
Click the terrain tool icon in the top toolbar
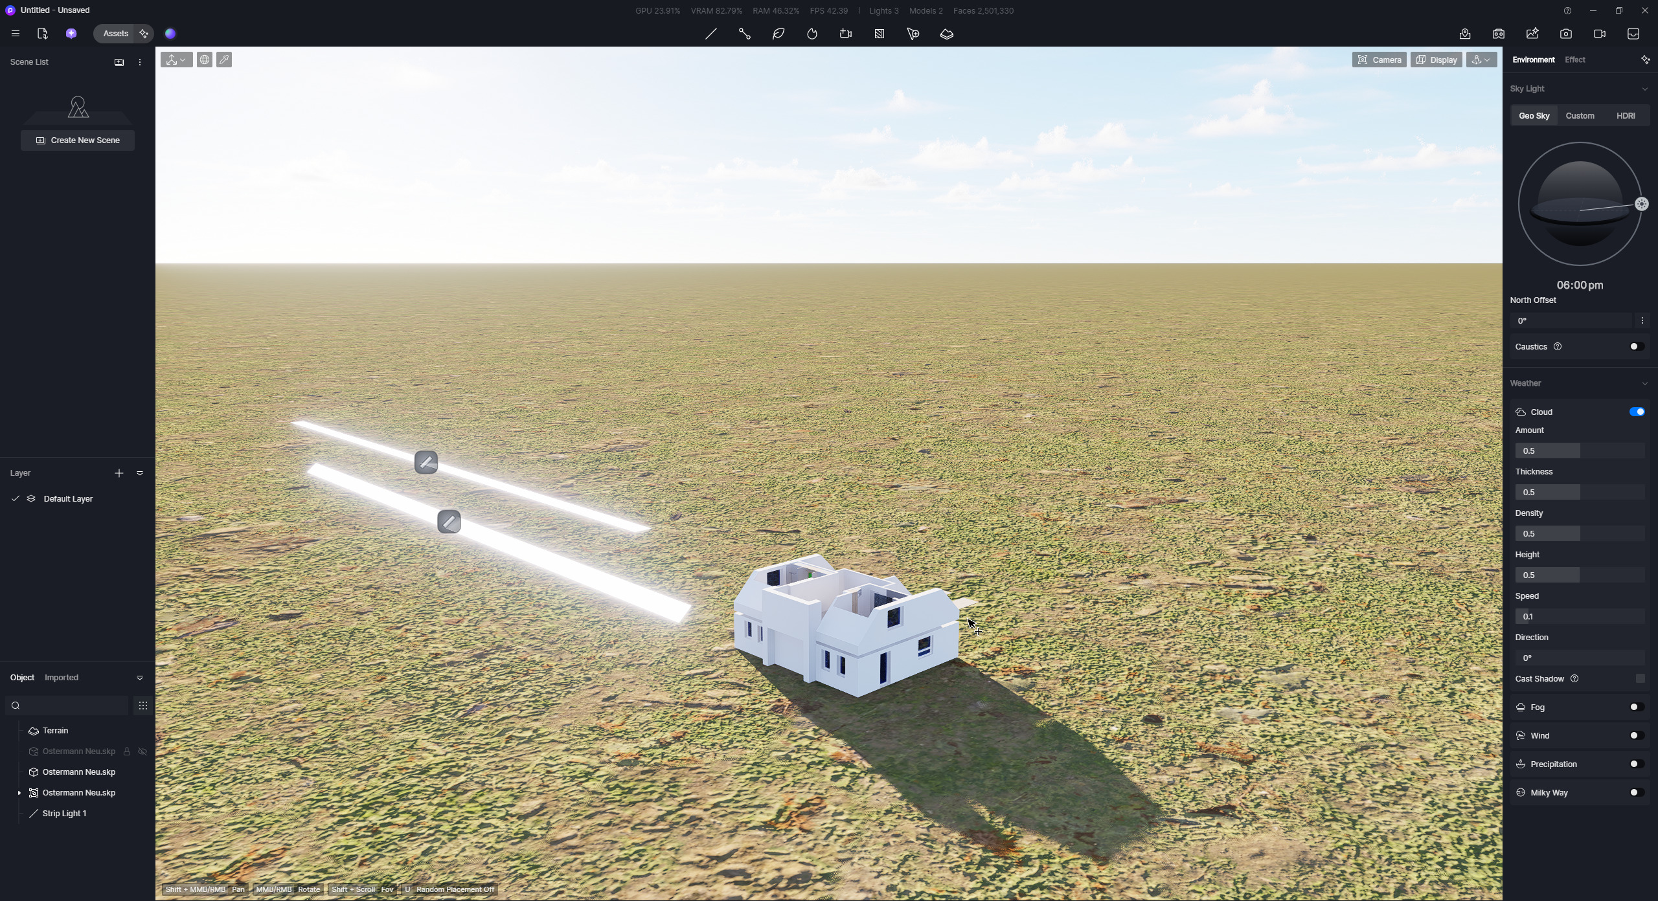pos(947,34)
